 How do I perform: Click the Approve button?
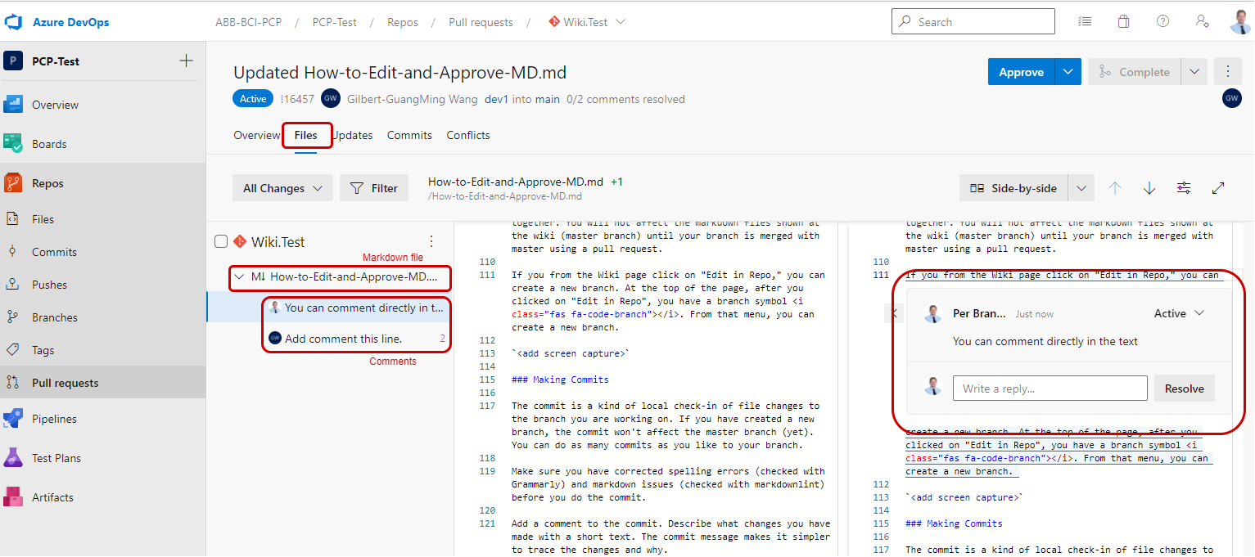[x=1022, y=72]
